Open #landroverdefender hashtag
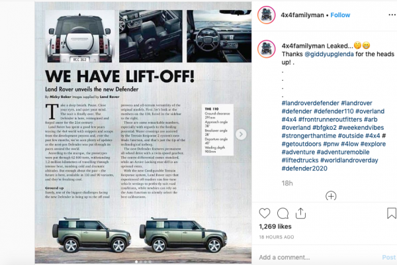The image size is (397, 265). click(x=310, y=103)
